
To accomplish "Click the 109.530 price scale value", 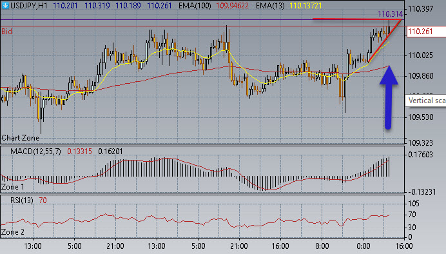I will pyautogui.click(x=420, y=117).
